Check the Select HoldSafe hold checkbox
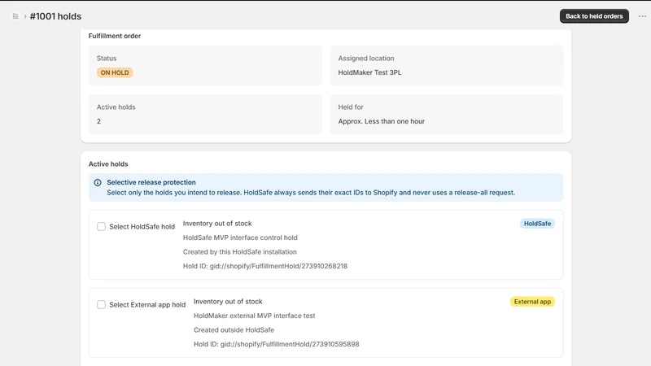Viewport: 651px width, 366px height. click(101, 227)
